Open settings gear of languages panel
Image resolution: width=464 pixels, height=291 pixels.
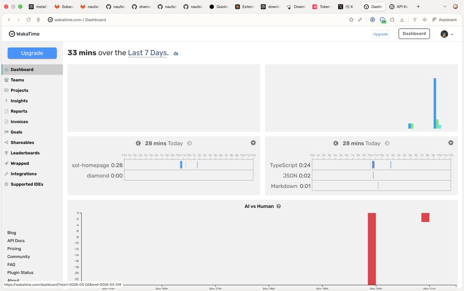[451, 143]
